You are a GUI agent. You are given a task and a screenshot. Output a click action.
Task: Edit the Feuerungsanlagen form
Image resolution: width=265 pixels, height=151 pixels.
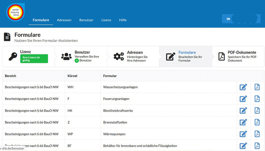(244, 99)
